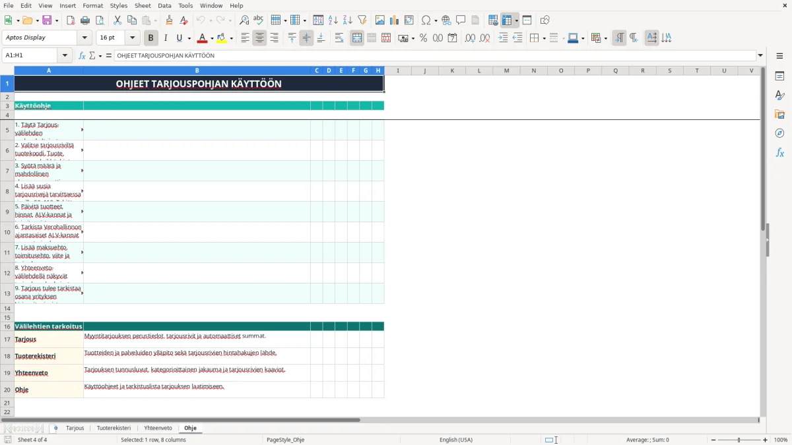Toggle Merge and Center Cells
The height and width of the screenshot is (445, 792).
[x=357, y=38]
